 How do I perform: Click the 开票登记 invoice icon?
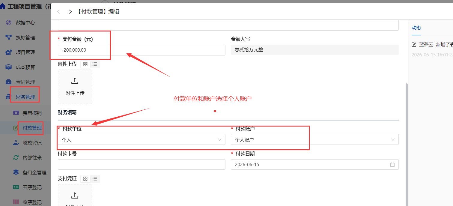tap(16, 187)
